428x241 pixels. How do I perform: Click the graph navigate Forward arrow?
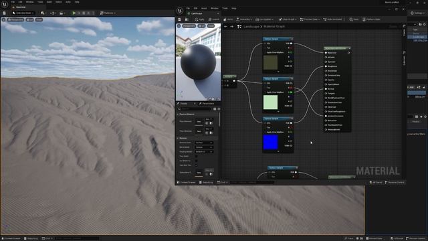pos(232,27)
